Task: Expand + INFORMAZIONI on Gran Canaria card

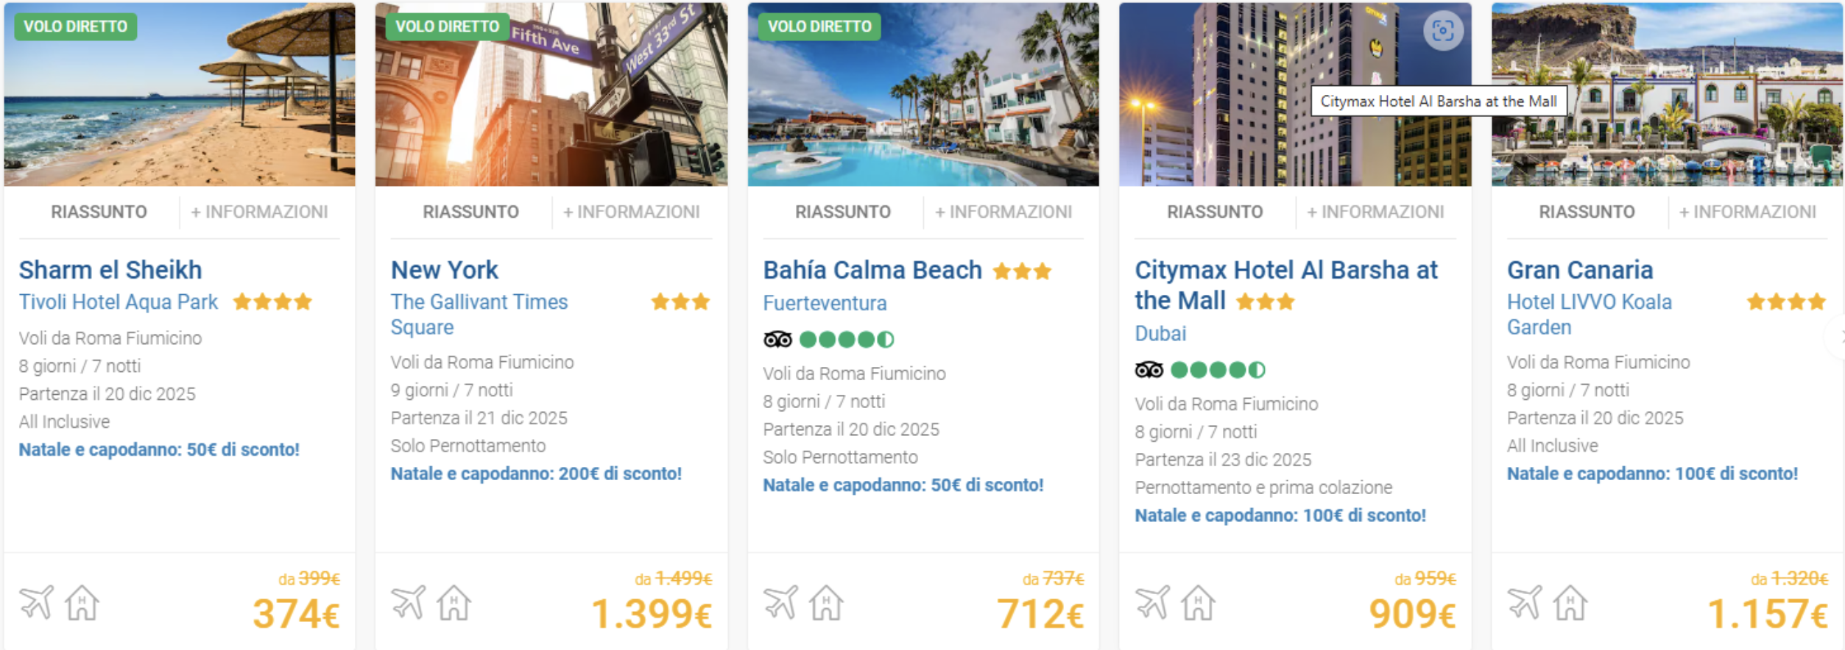Action: click(1747, 212)
